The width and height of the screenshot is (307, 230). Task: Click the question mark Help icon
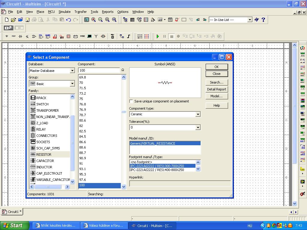[x=263, y=19]
